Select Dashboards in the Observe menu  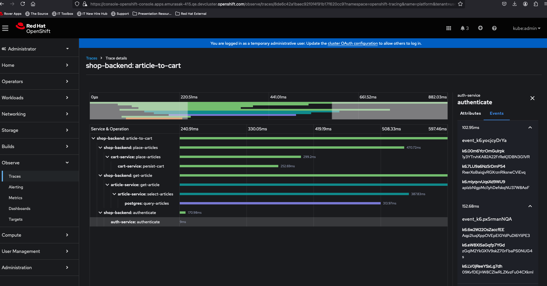40,208
